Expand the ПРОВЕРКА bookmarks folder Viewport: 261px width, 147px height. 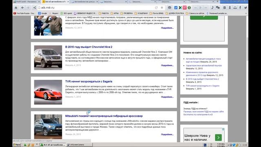point(126,13)
